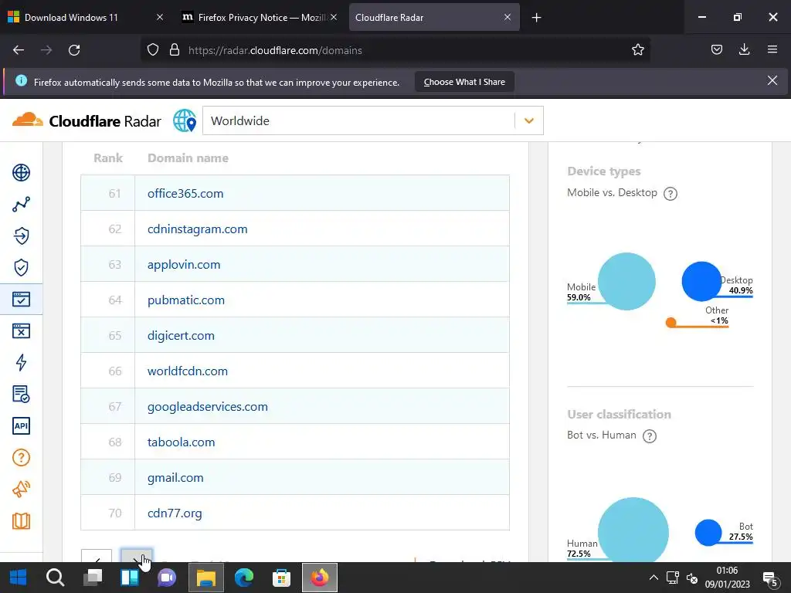Open googleadservices.com domain link
The height and width of the screenshot is (593, 791).
click(x=207, y=406)
